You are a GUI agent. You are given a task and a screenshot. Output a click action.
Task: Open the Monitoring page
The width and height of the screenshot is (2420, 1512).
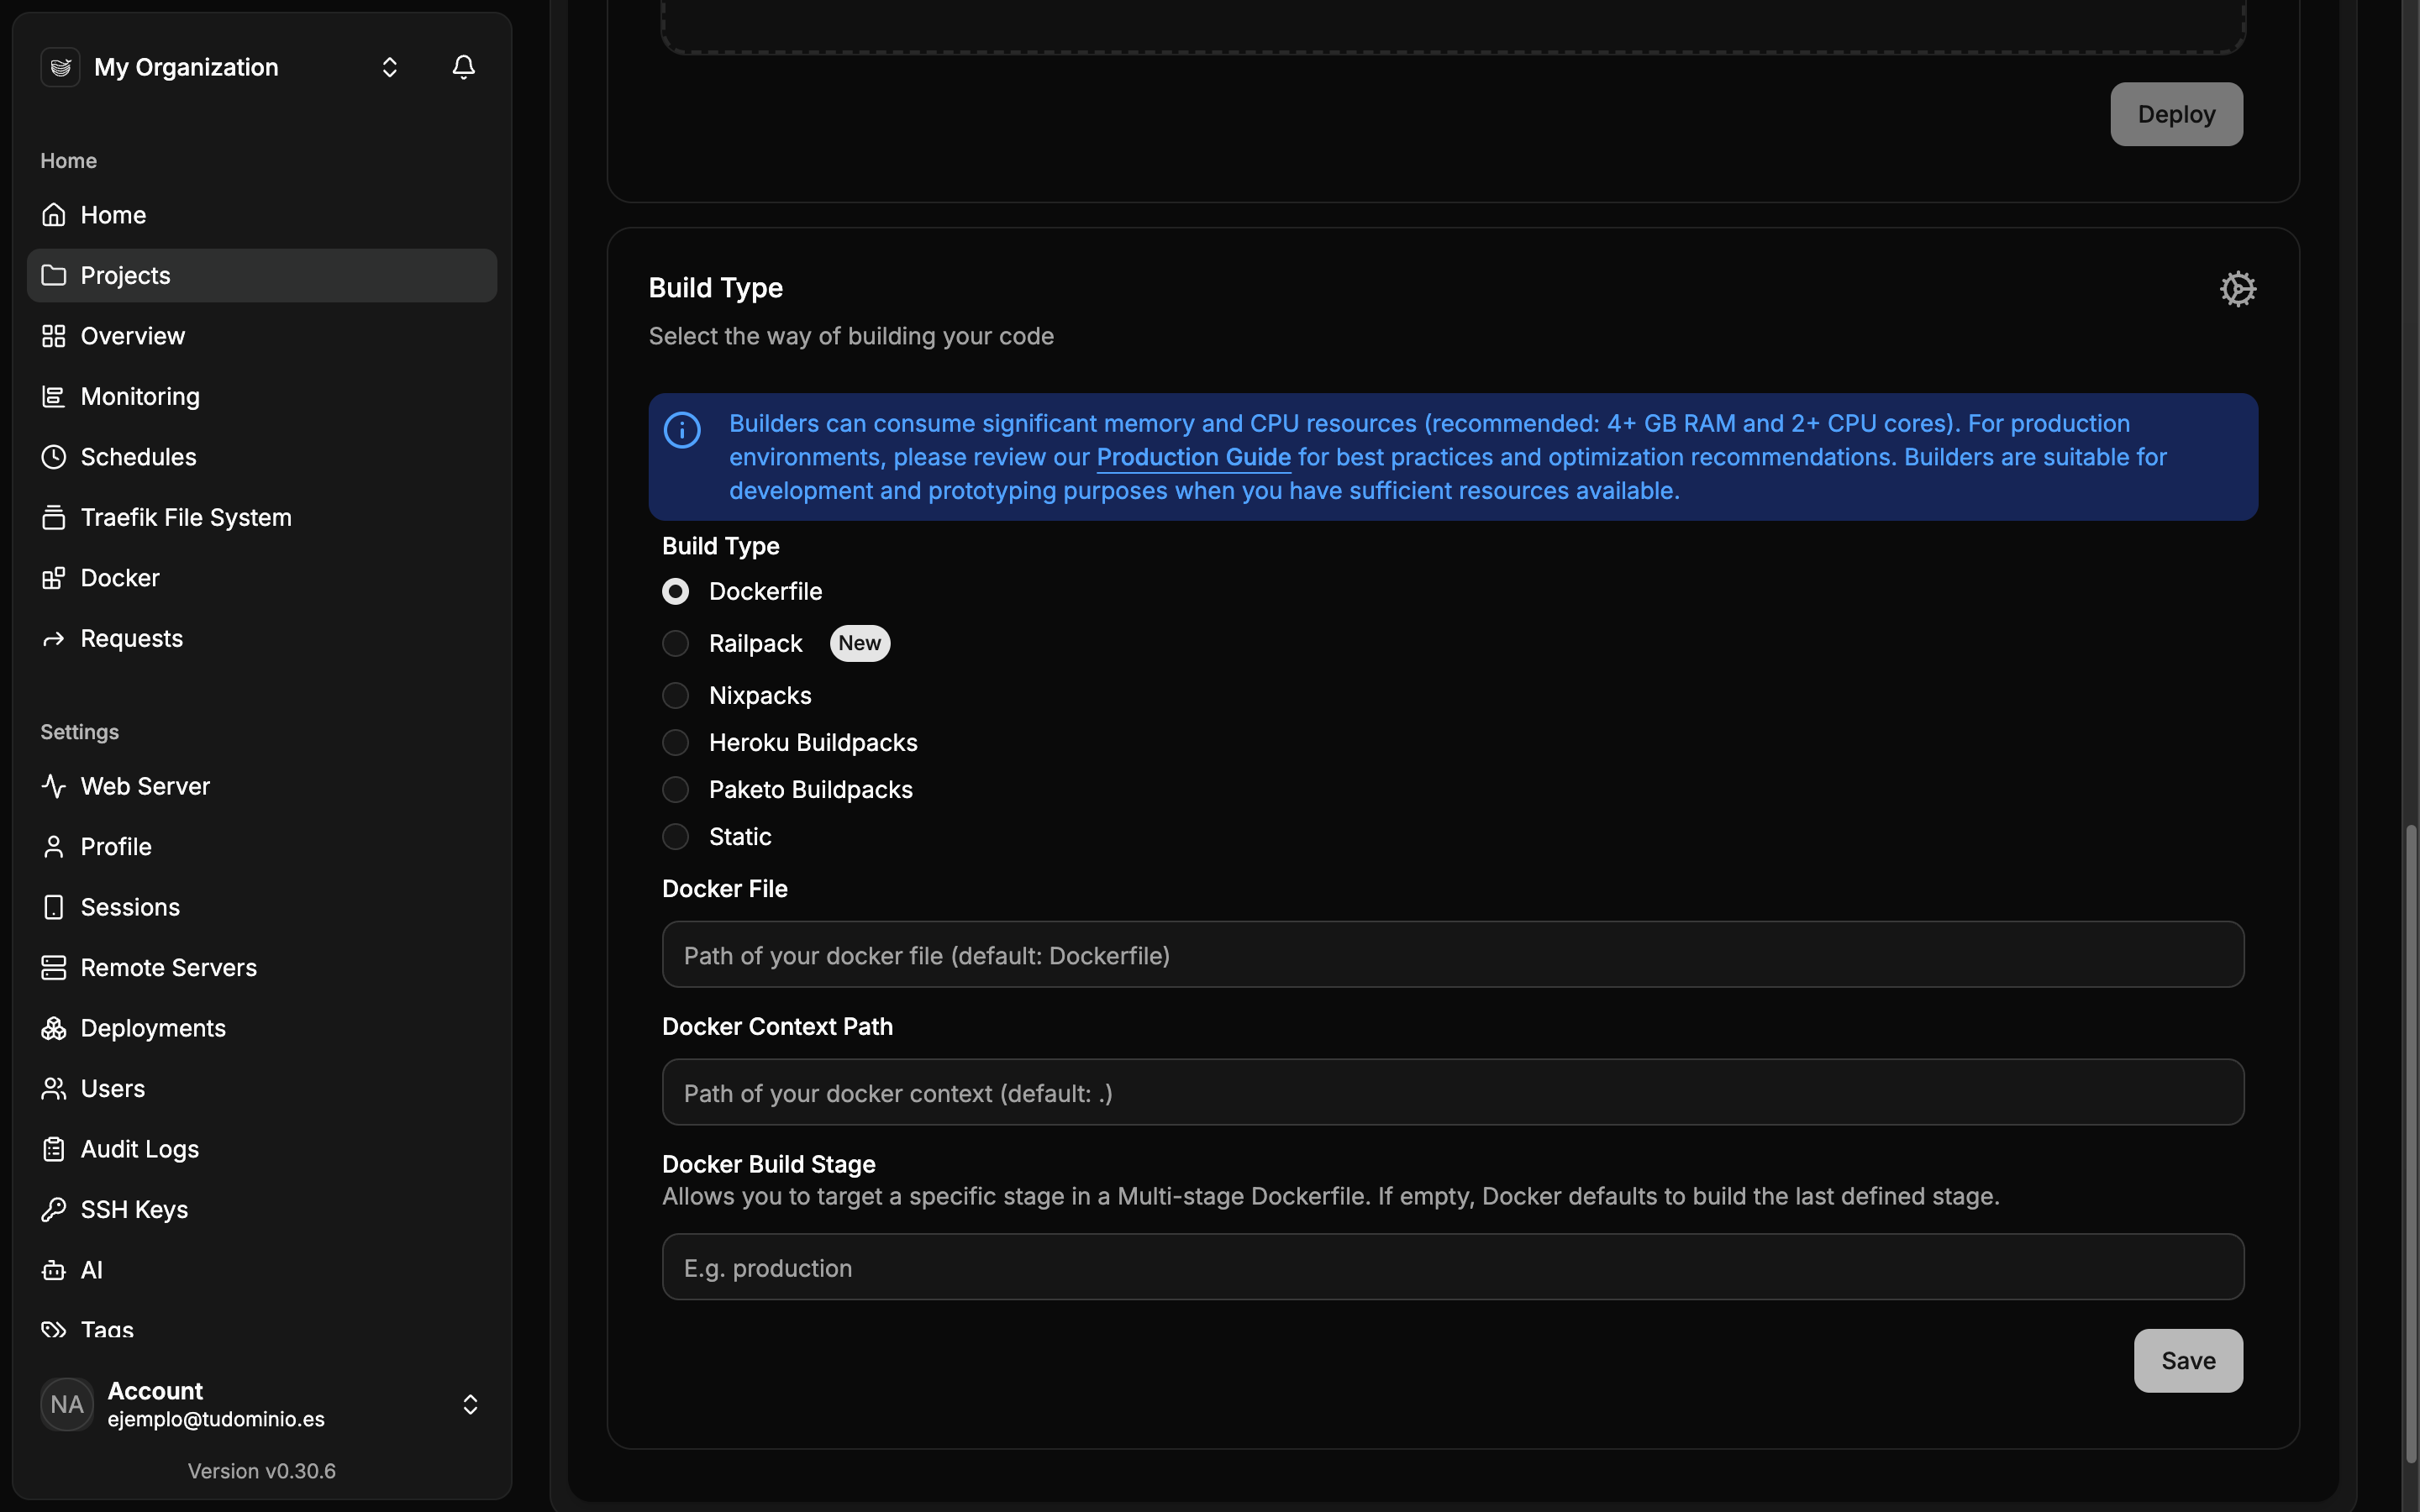pos(262,396)
